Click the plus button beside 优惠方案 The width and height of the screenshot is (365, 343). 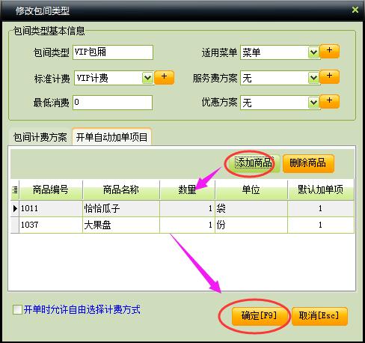point(329,101)
